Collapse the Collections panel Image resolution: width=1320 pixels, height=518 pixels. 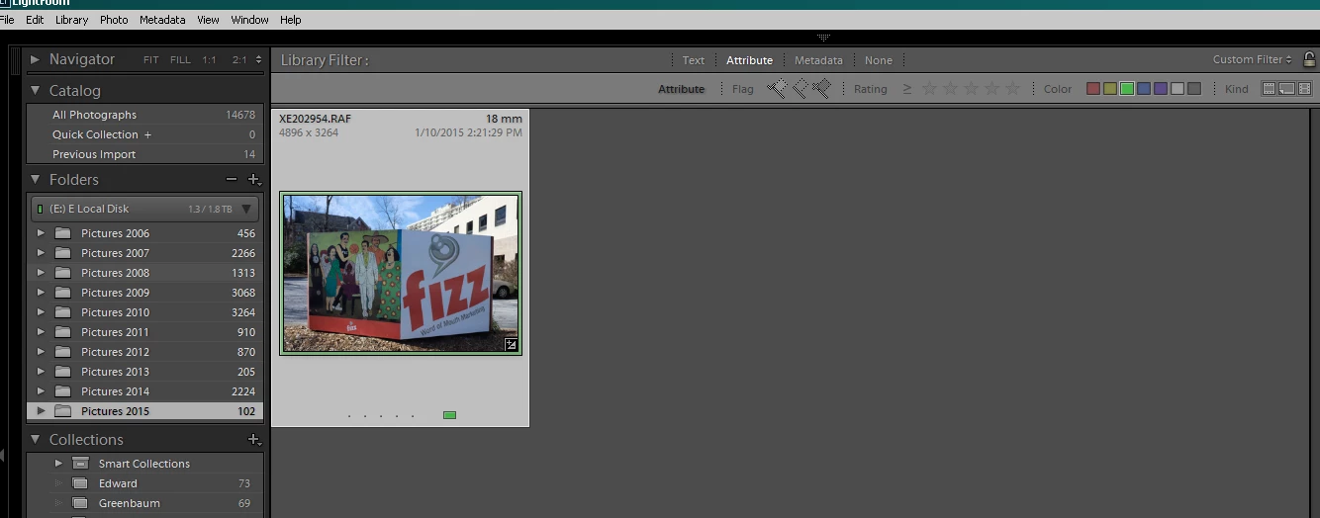tap(36, 439)
